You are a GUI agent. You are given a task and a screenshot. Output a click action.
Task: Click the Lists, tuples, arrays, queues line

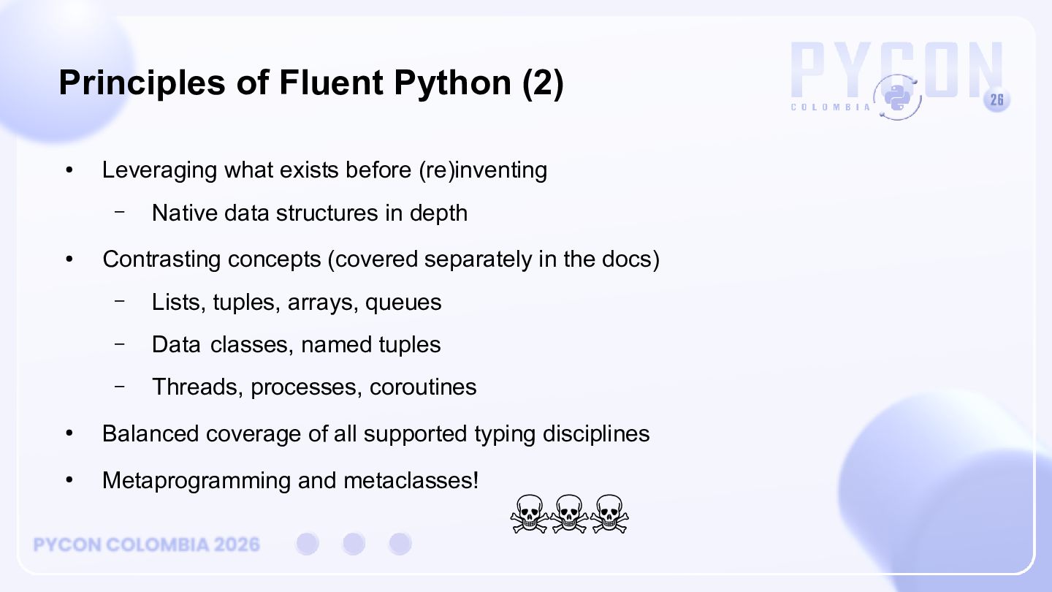(297, 302)
